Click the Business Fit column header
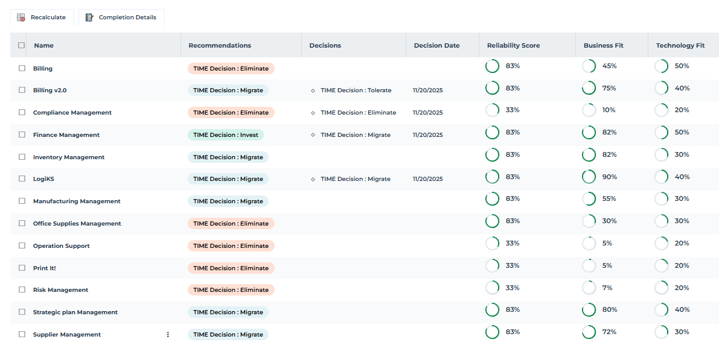 tap(603, 45)
